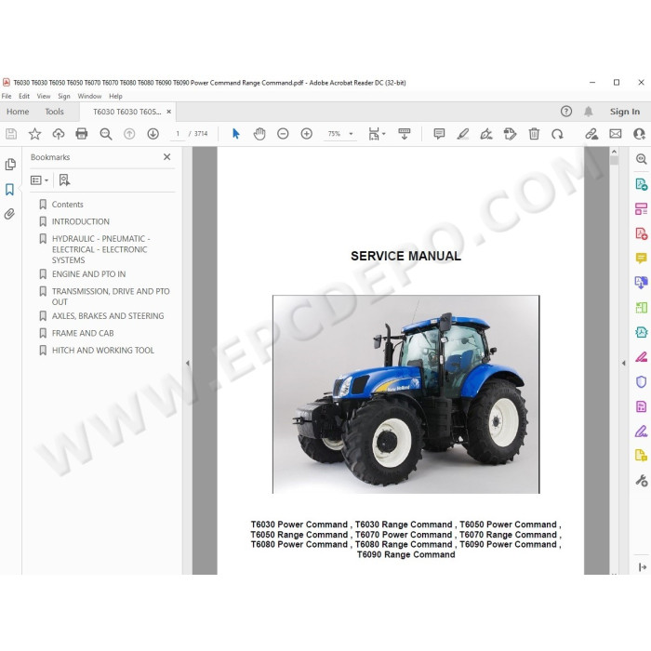Choose the Selection arrow tool
This screenshot has width=651, height=651.
[236, 134]
